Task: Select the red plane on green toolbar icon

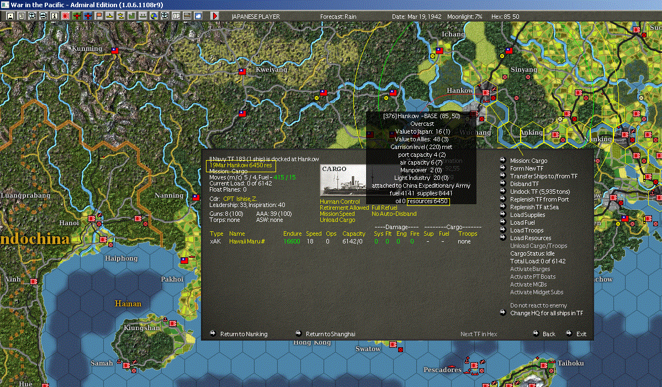Action: tap(76, 16)
